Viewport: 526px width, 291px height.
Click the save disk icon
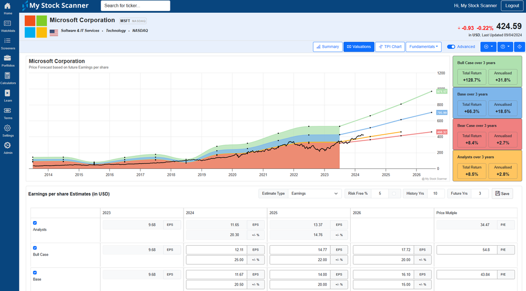498,193
